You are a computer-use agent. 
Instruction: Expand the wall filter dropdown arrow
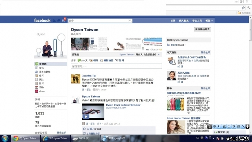click(159, 54)
